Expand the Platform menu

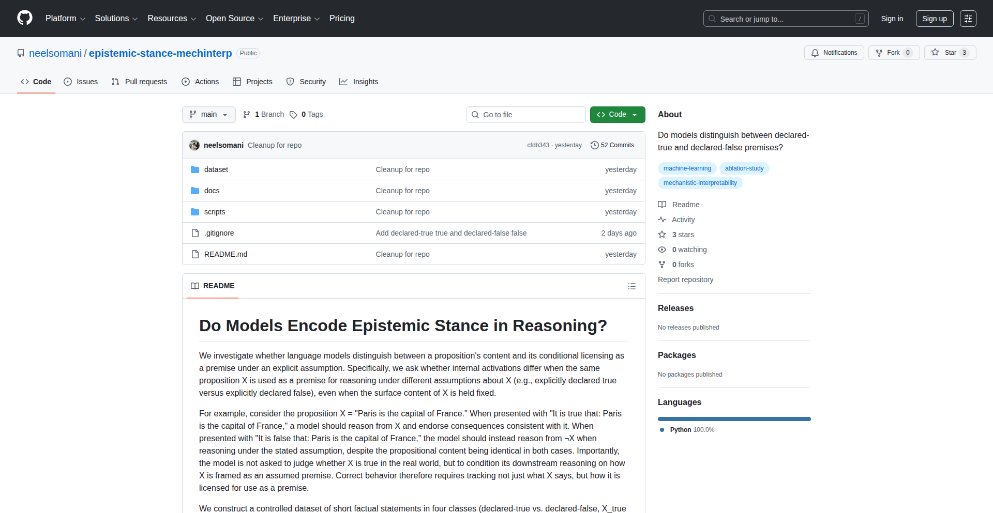[x=65, y=19]
